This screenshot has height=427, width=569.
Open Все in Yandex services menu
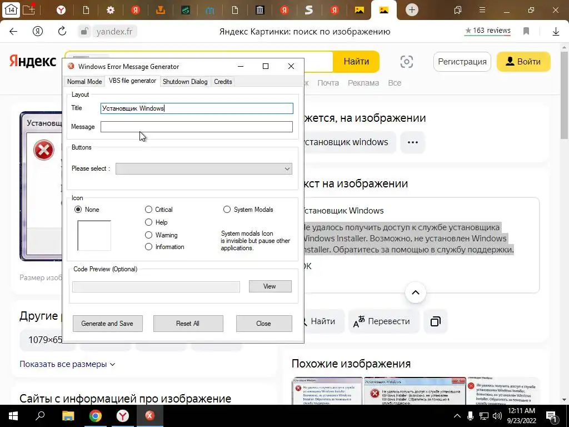[x=395, y=83]
